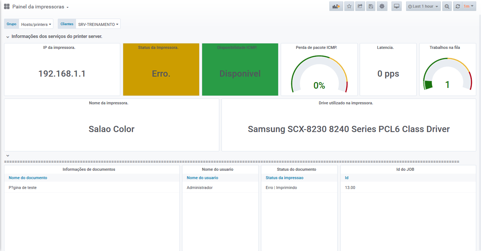
Task: Open the Hosts/printers group dropdown
Action: point(36,24)
